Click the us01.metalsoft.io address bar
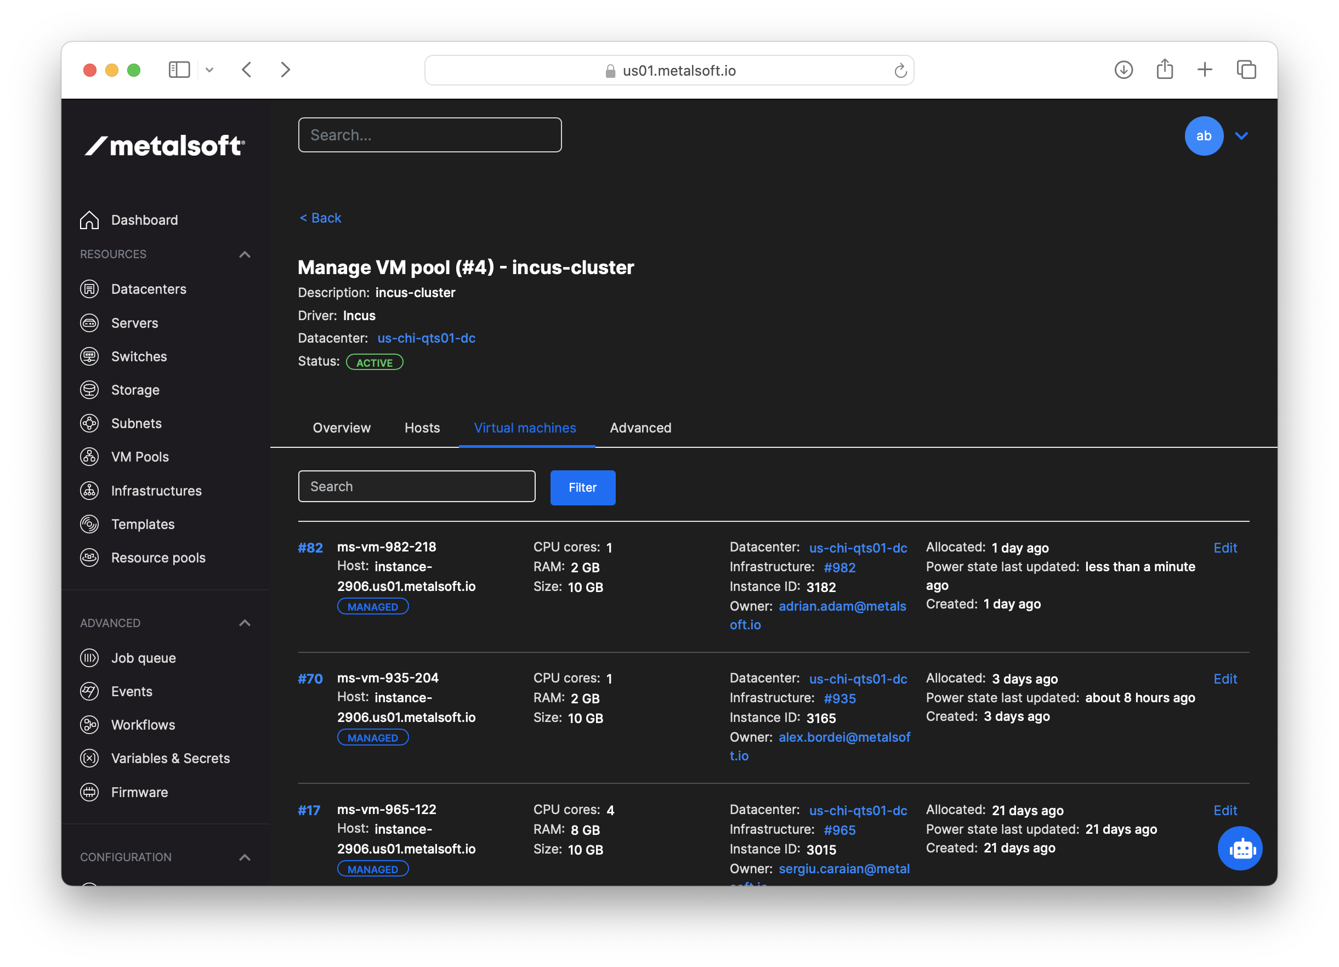The width and height of the screenshot is (1339, 967). tap(669, 70)
